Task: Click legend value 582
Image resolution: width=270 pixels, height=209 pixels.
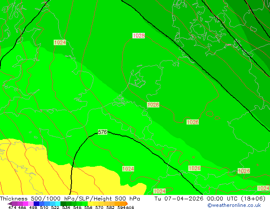Action: (x=110, y=207)
